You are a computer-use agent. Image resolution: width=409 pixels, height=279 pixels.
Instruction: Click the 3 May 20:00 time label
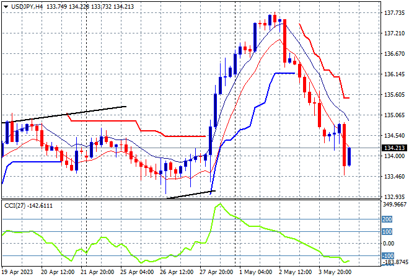click(335, 272)
